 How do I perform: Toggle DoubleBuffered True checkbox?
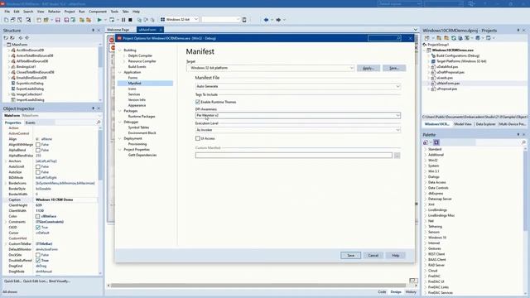pos(38,261)
